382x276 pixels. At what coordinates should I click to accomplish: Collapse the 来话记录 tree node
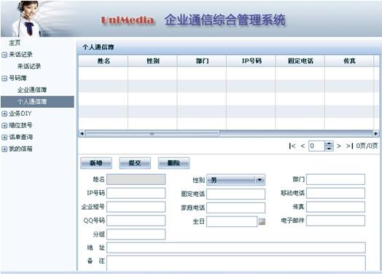[4, 55]
